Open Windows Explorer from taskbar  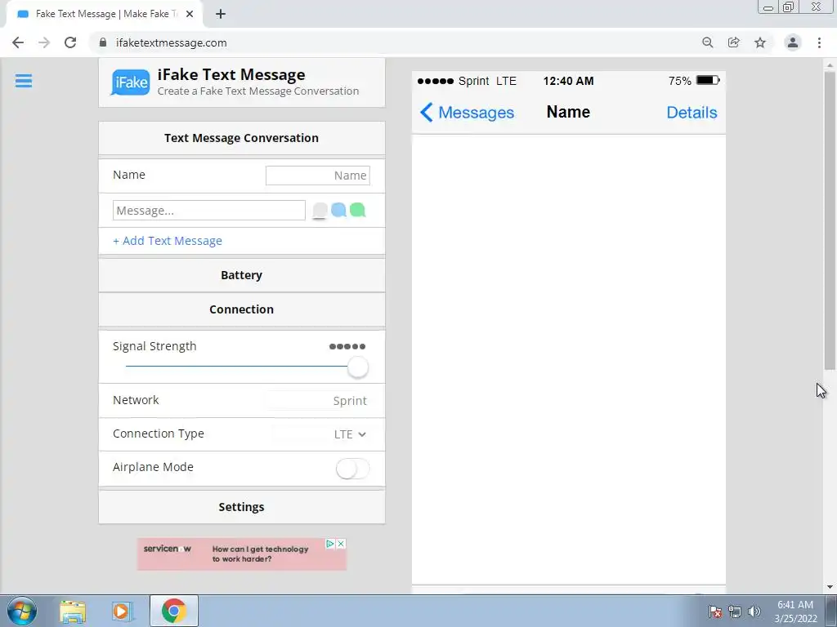(x=73, y=611)
